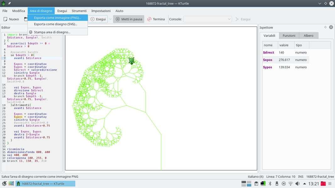Viewport: 335px width, 188px height.
Task: Click the volume speaker tray icon
Action: (x=297, y=184)
